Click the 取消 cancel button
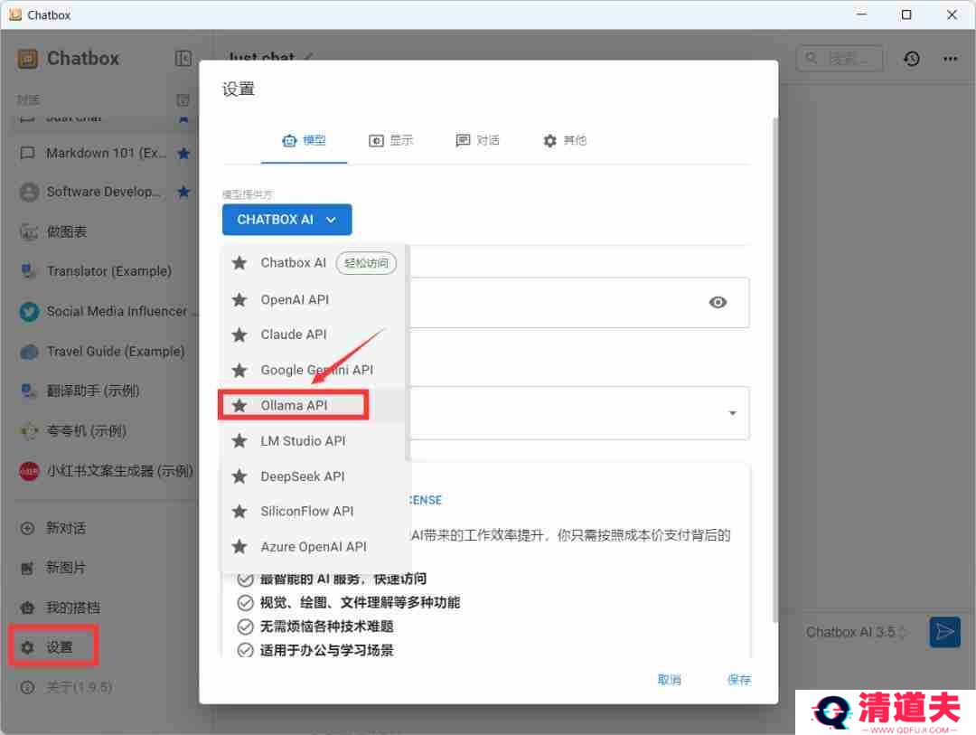The image size is (976, 735). [669, 680]
